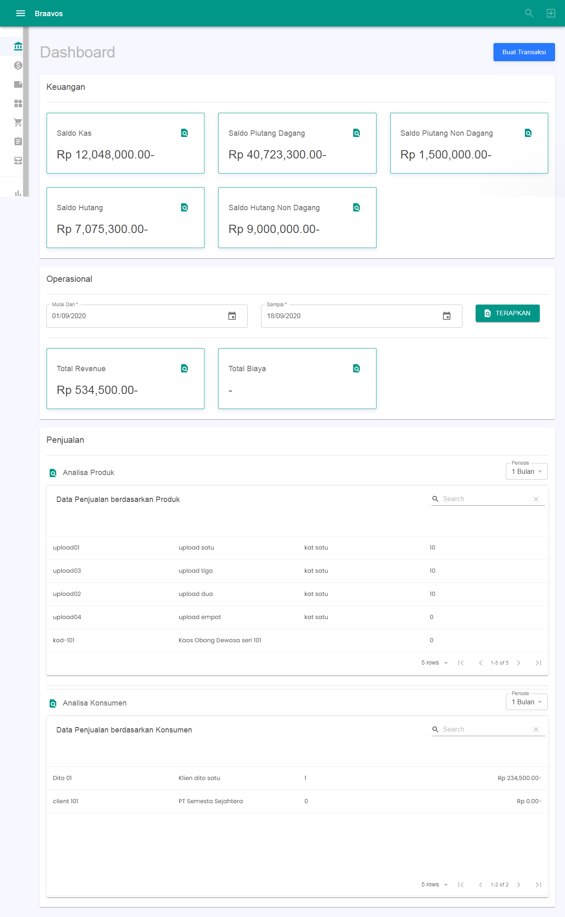This screenshot has height=917, width=565.
Task: Select the upload01 product row
Action: 297,548
